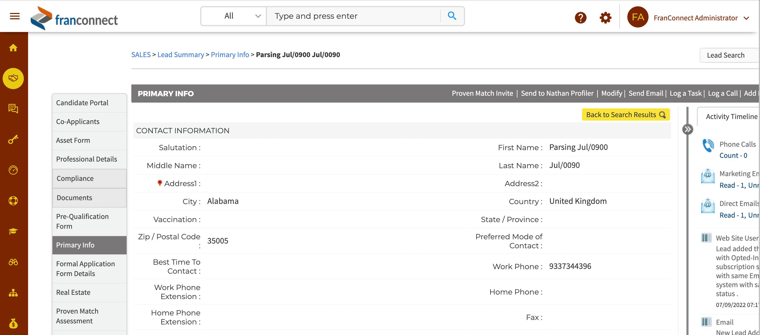Click the Address1 map pin icon

[160, 183]
